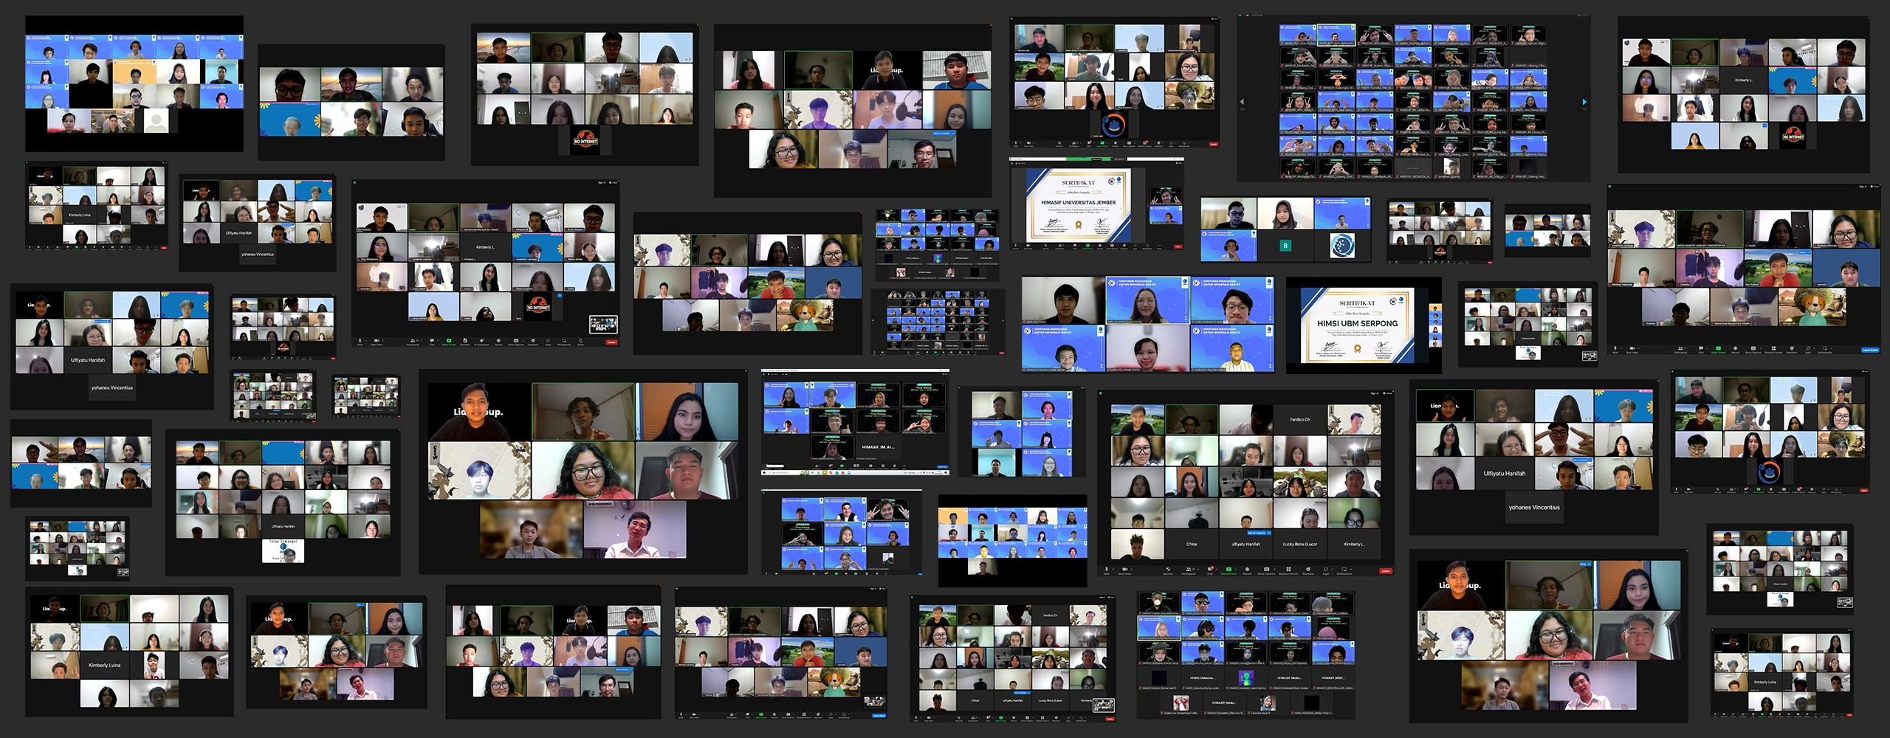Click Security icon in larger Ferdico Ch meeting
This screenshot has width=1890, height=738.
[1168, 570]
